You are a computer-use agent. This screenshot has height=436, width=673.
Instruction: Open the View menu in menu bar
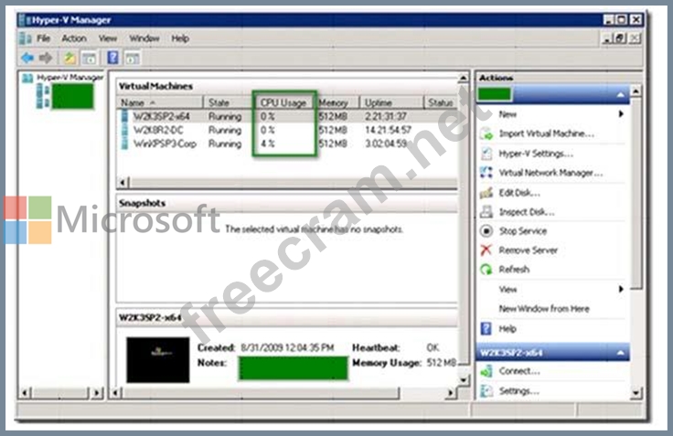[x=108, y=38]
